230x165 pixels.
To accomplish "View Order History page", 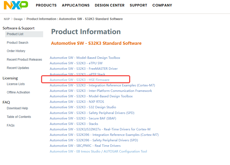I will (x=16, y=51).
